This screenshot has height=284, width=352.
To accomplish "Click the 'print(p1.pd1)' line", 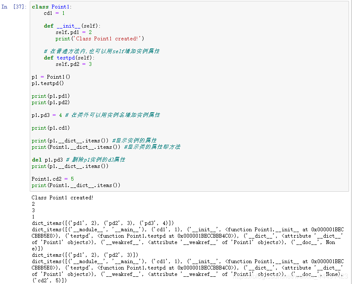I will 51,96.
